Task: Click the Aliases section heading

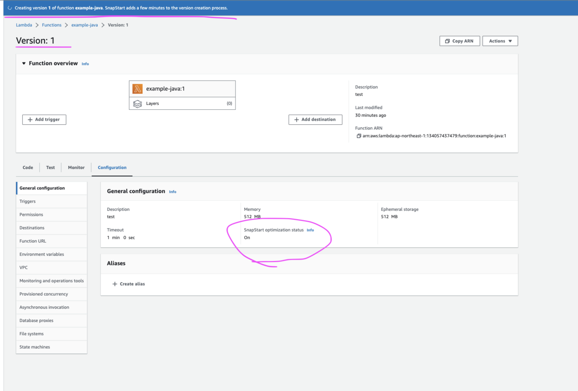Action: (x=116, y=263)
